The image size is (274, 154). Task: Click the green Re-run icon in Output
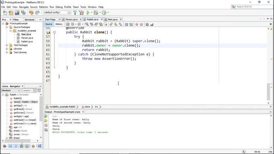coord(46,116)
